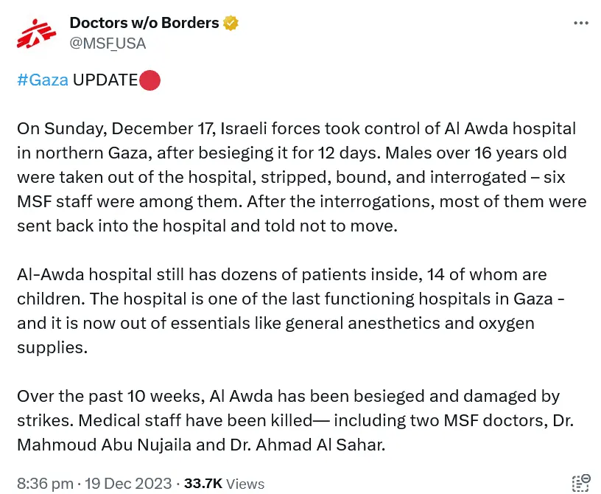Click the name 'Mahmoud Abu Nujaila'
Screen dimensions: 601x494
(104, 445)
